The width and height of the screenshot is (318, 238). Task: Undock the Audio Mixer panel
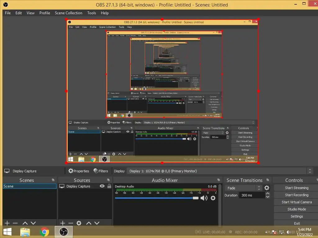coord(218,180)
